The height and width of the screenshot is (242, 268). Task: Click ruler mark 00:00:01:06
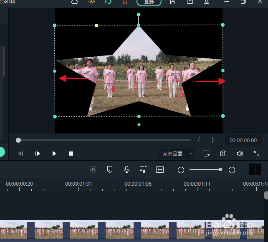click(138, 184)
